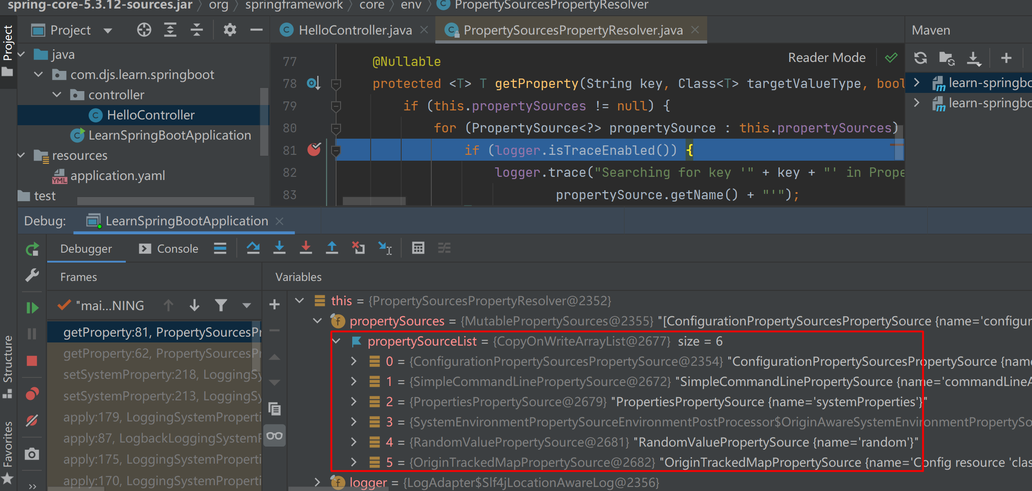Image resolution: width=1032 pixels, height=491 pixels.
Task: Step over the current line
Action: coord(253,248)
